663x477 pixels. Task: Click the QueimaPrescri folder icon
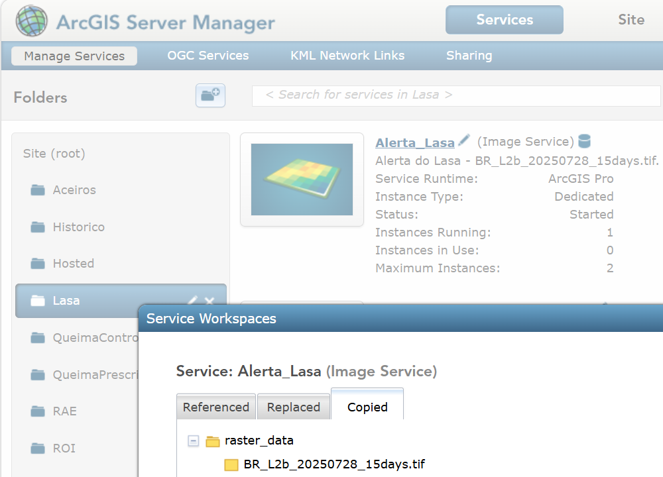click(x=38, y=375)
